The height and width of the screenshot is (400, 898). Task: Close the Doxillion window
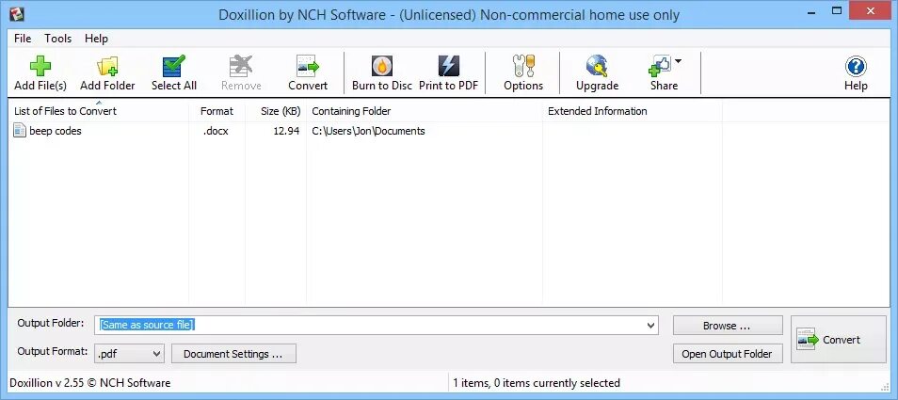tap(871, 10)
